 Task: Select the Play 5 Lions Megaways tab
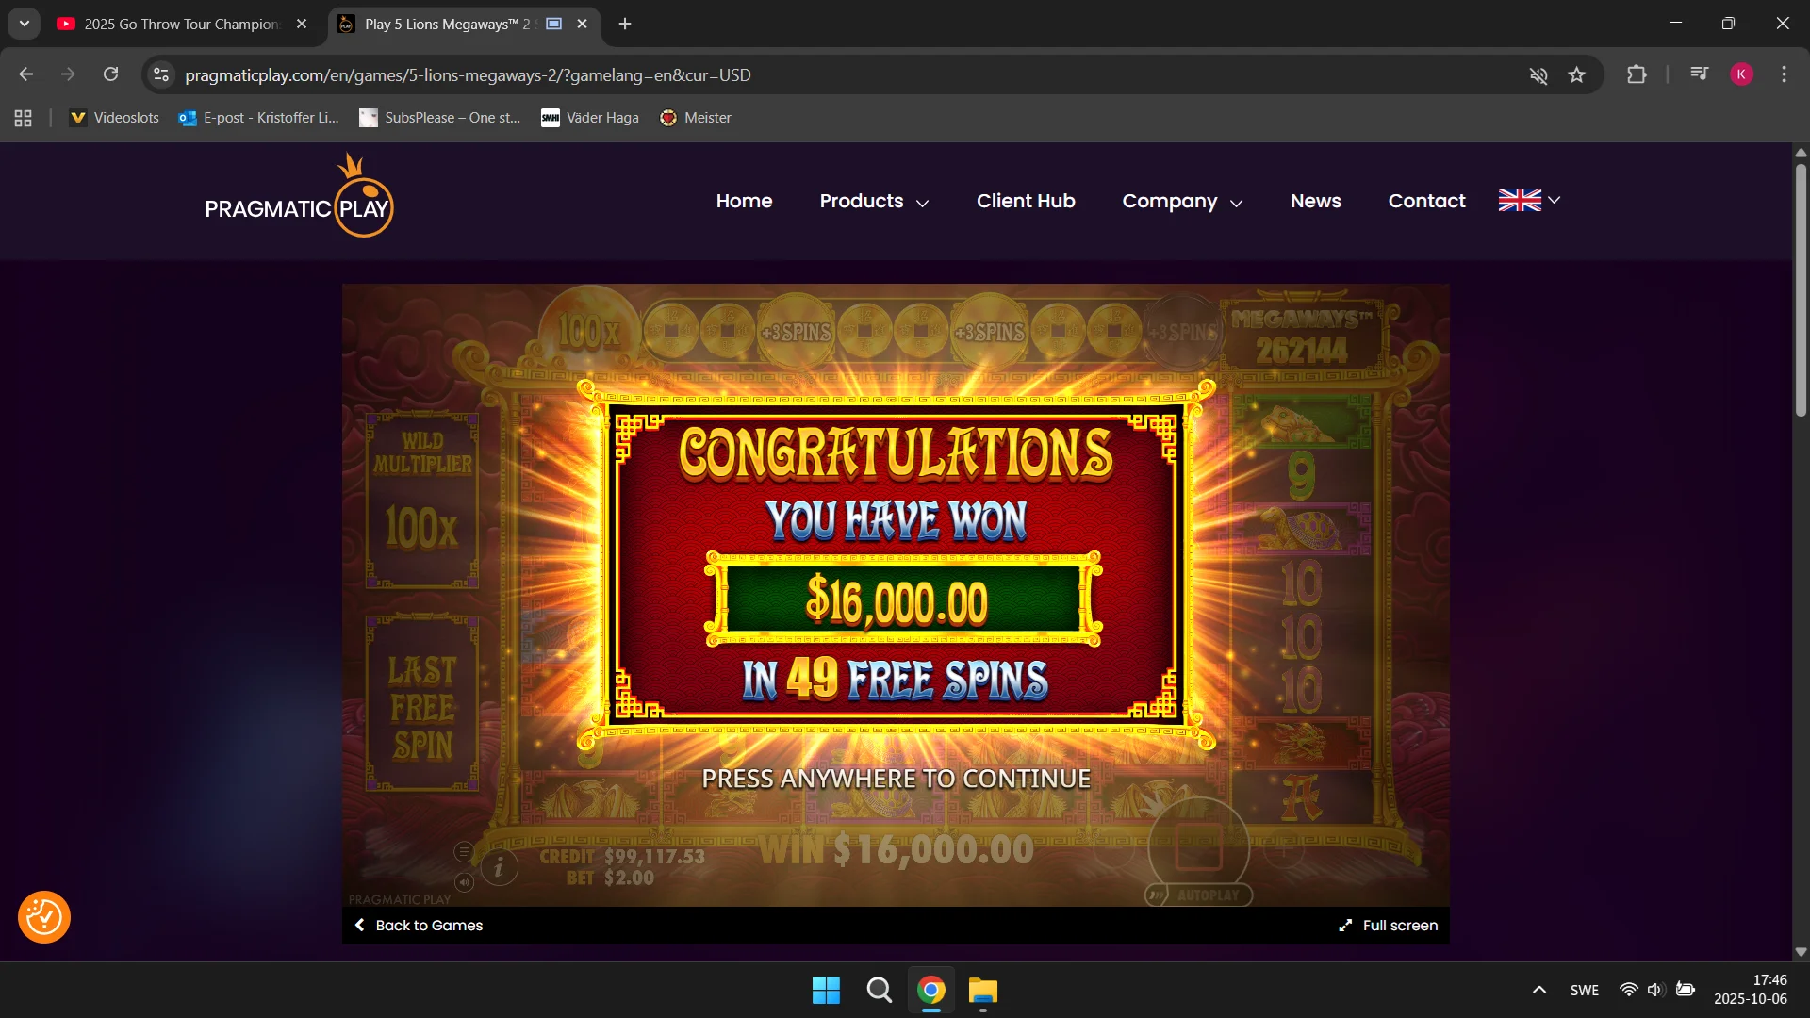[x=447, y=25]
